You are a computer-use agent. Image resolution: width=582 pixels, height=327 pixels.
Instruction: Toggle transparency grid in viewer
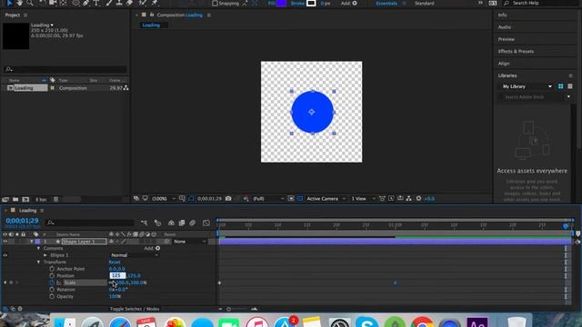(300, 199)
